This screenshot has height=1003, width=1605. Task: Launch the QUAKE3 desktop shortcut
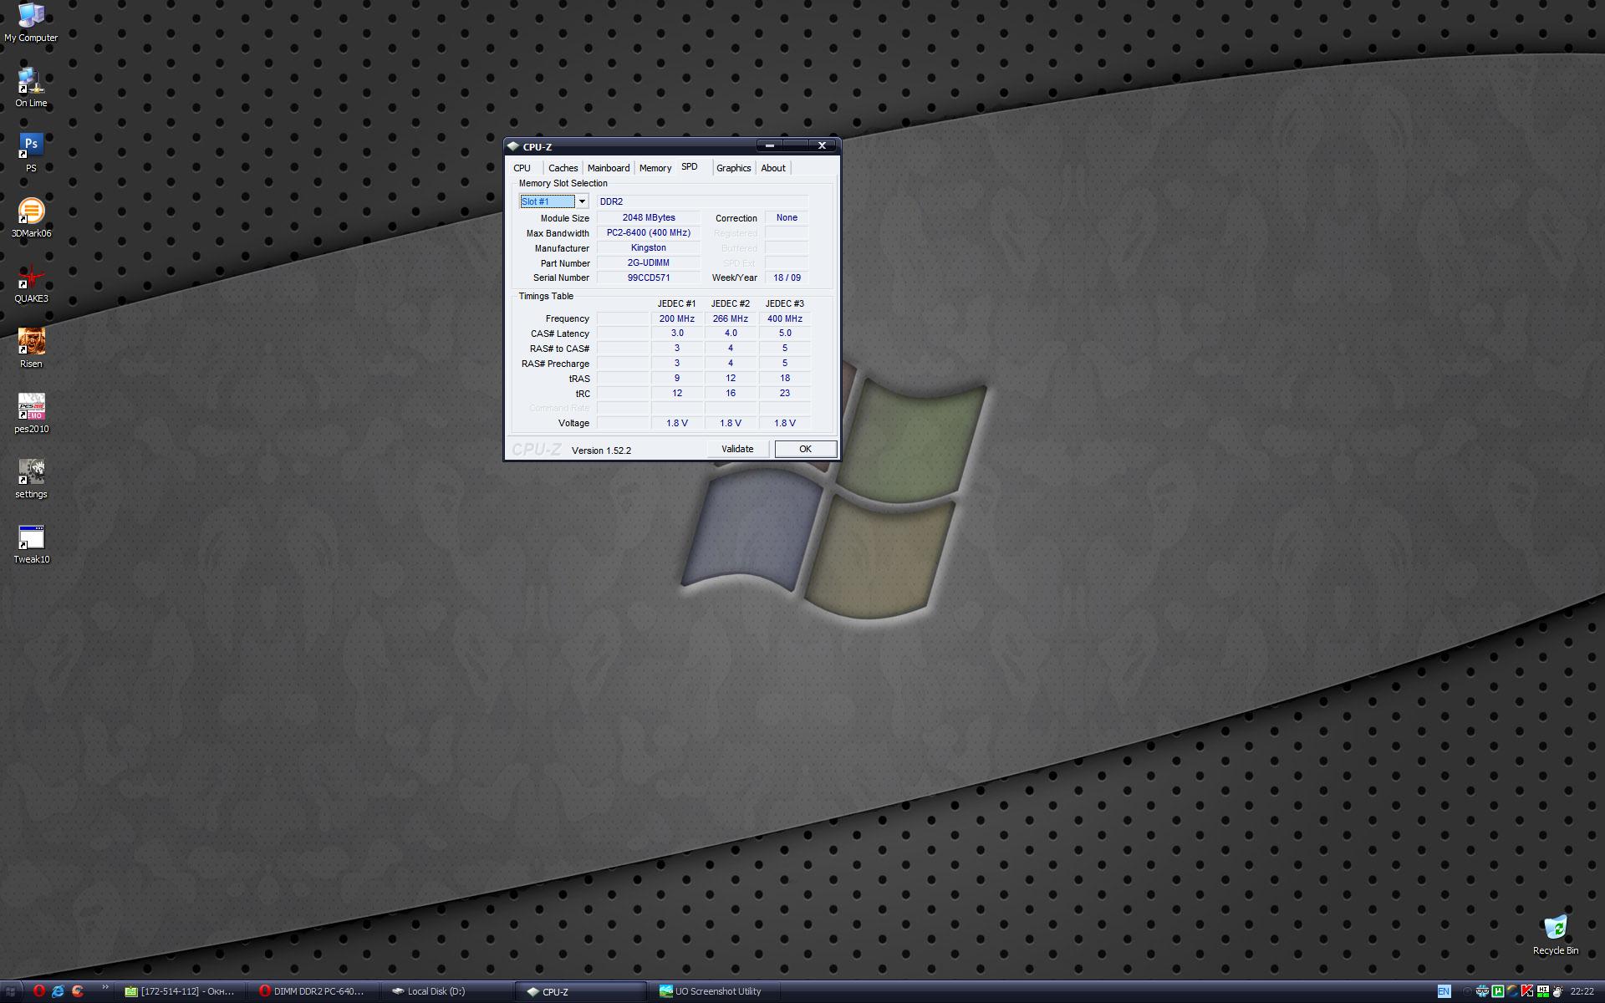[x=31, y=283]
